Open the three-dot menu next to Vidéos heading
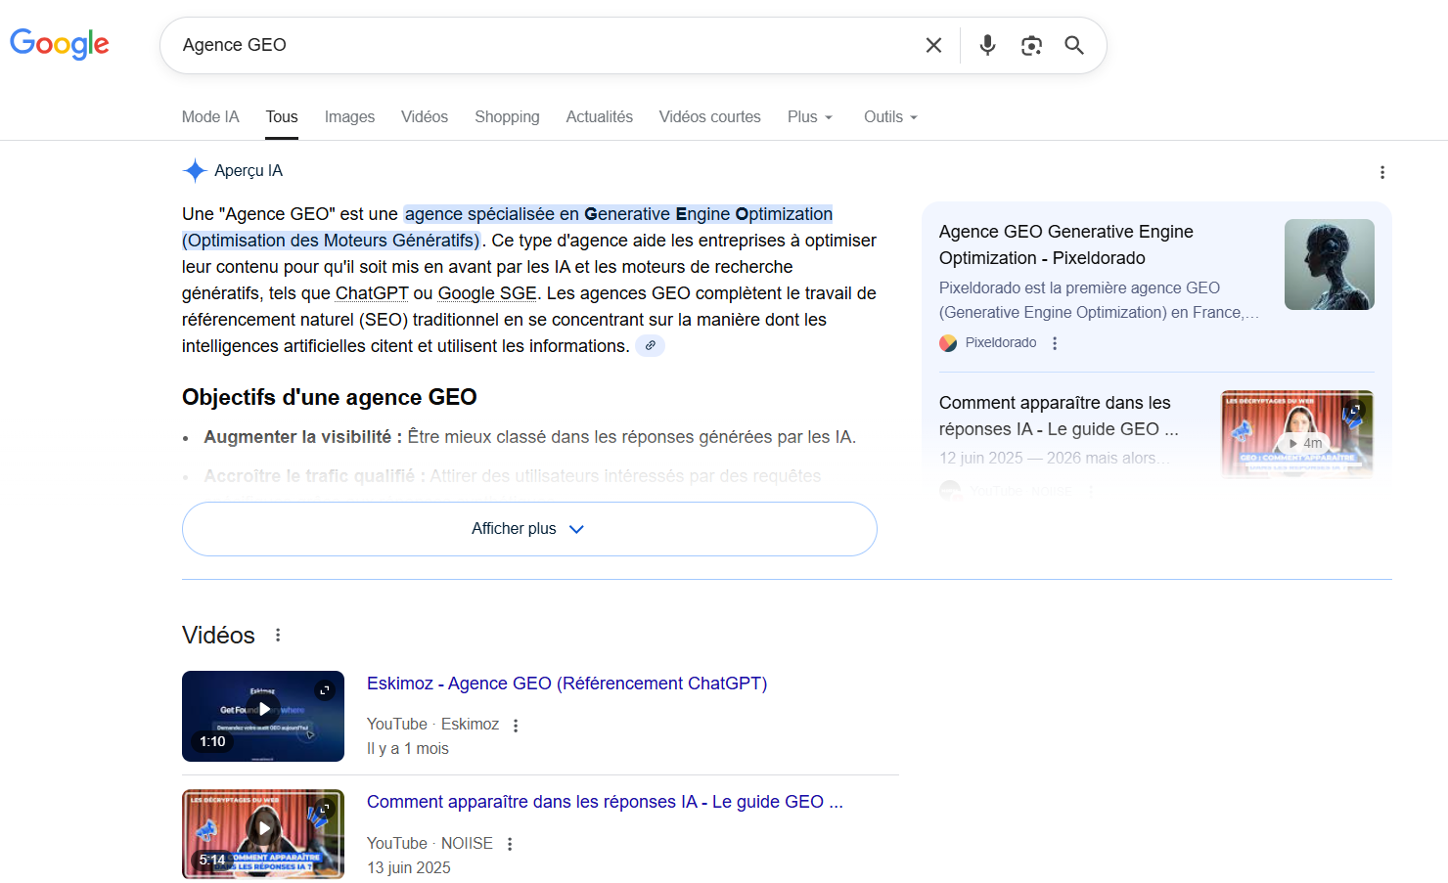Viewport: 1448px width, 883px height. 278,635
